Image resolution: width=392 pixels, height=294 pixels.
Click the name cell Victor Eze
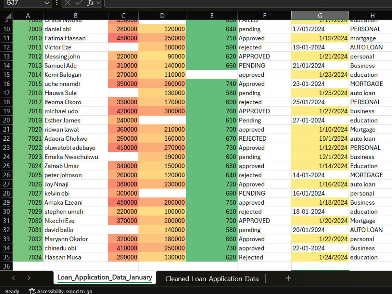click(x=76, y=47)
